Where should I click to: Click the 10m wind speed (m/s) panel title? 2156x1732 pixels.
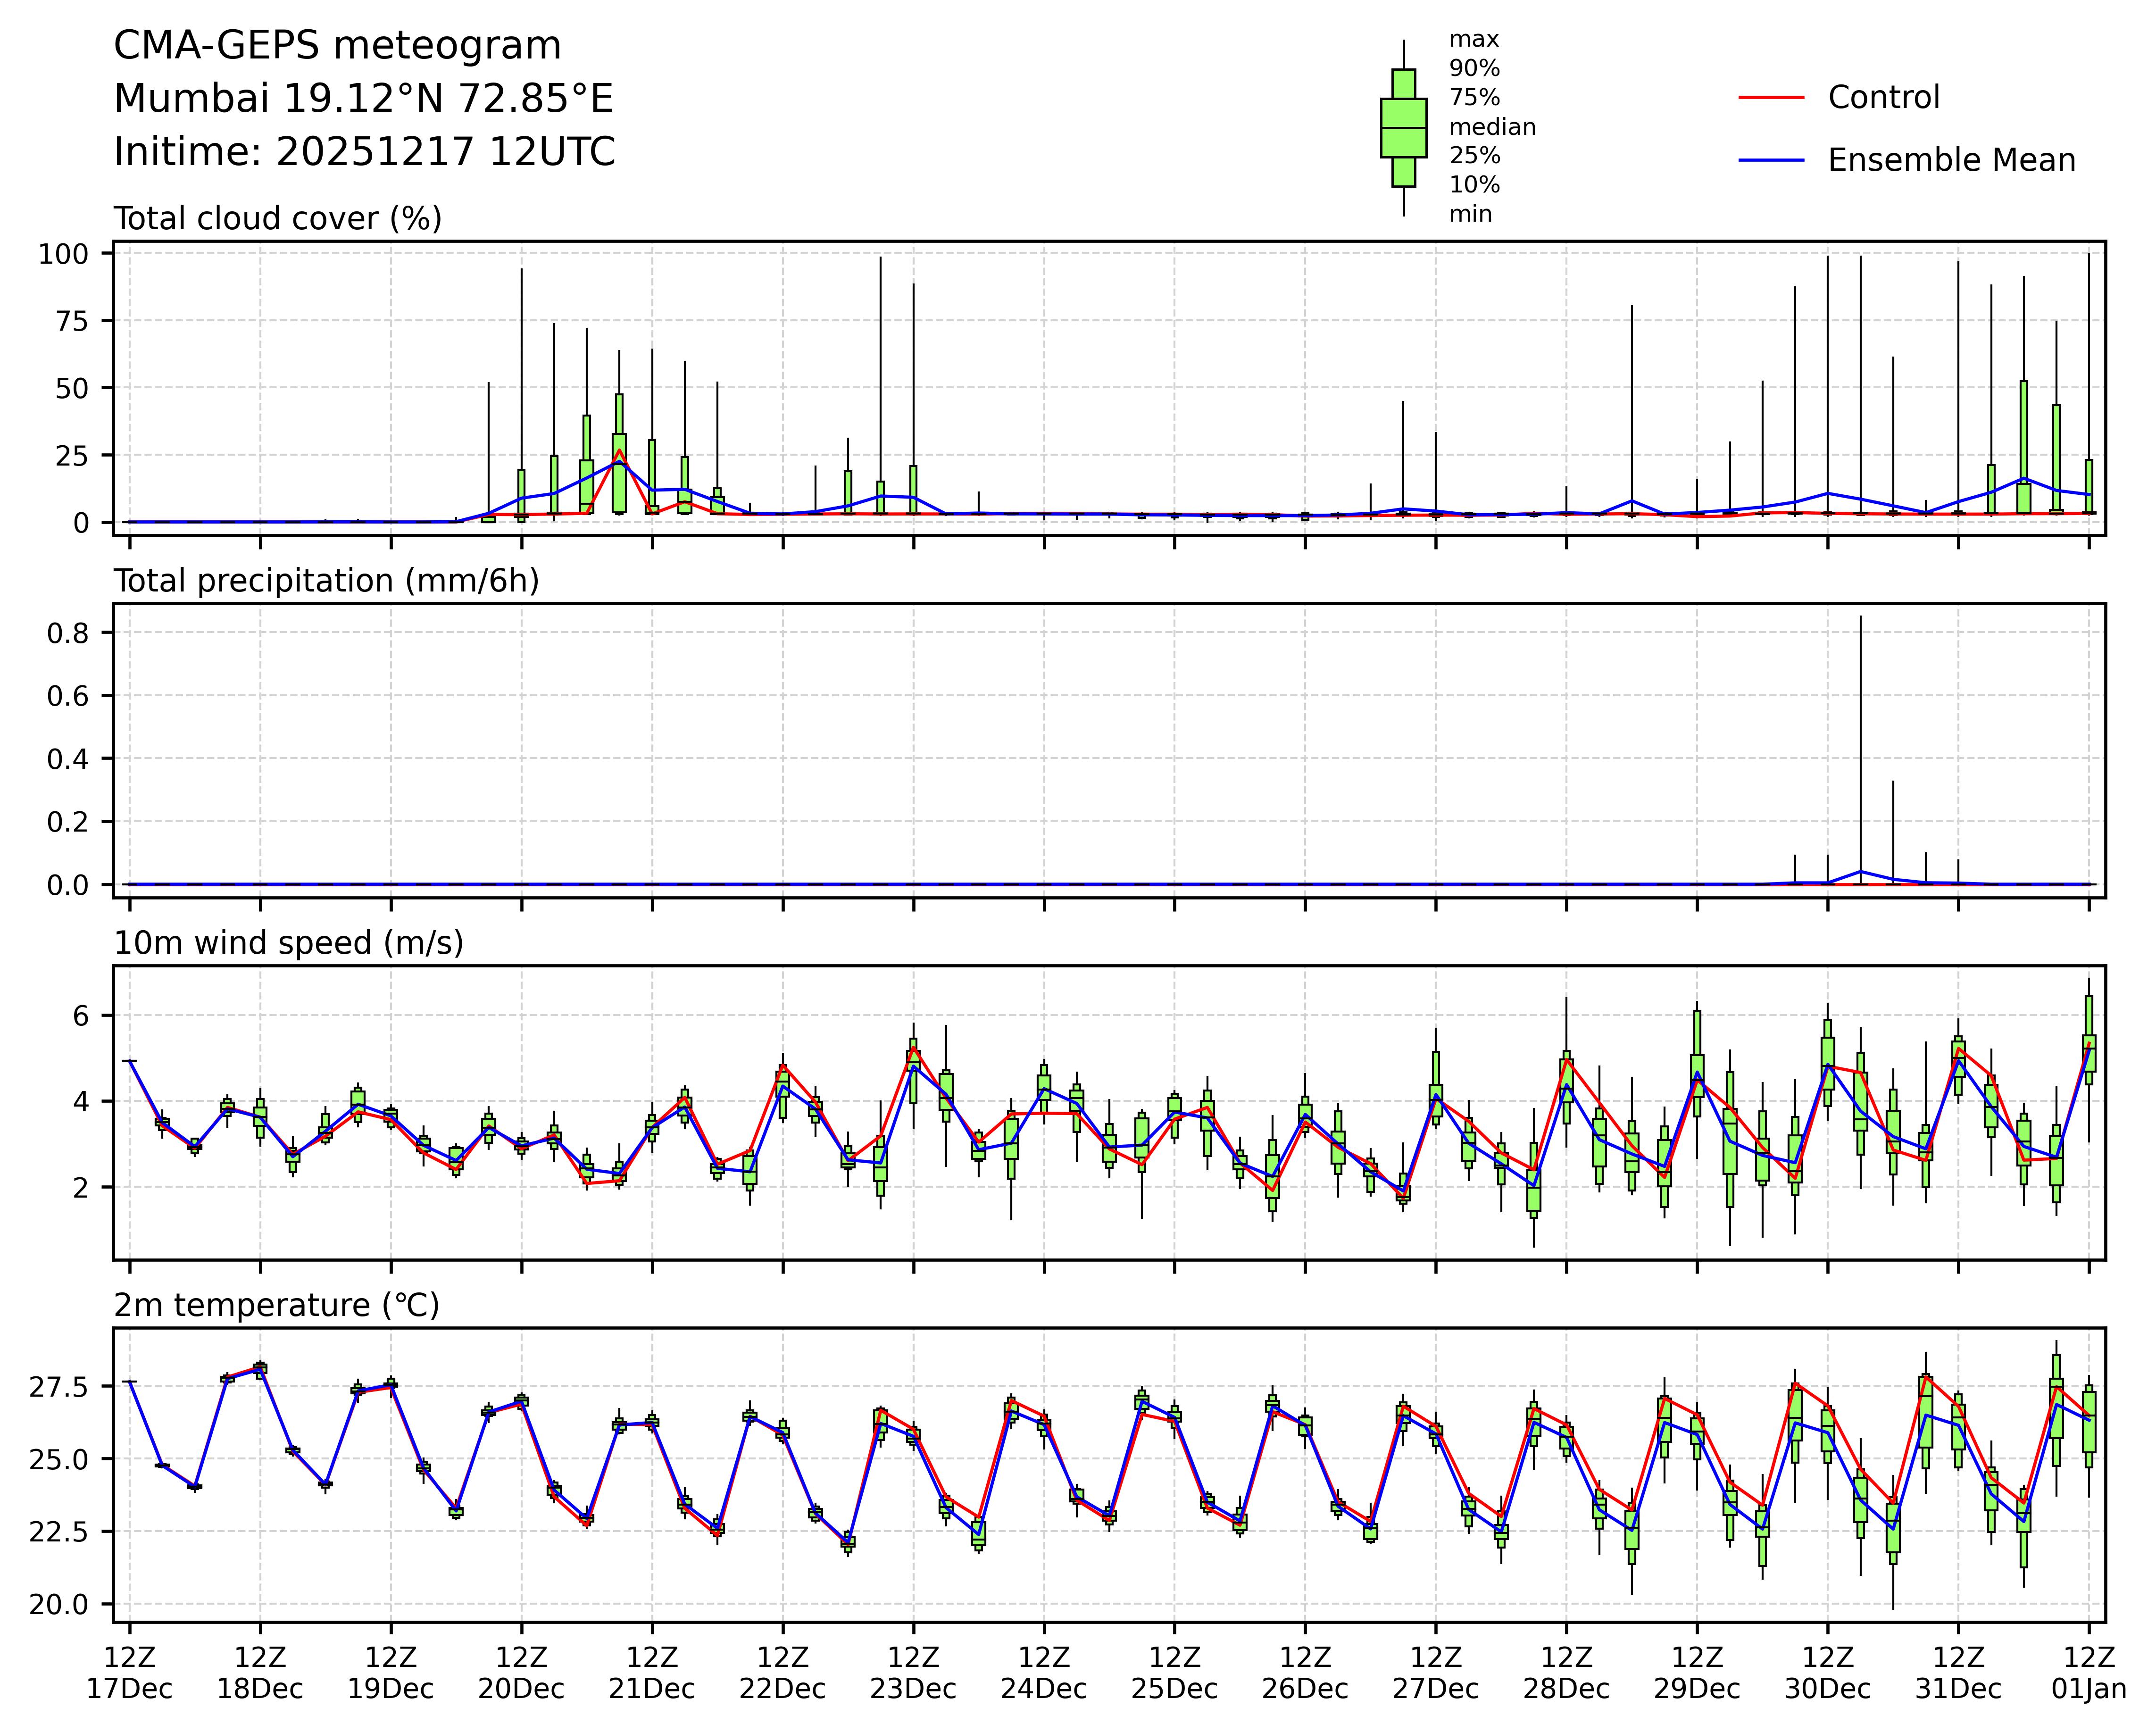[288, 944]
